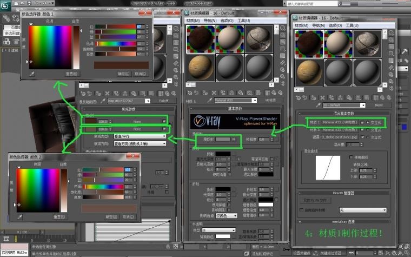Image resolution: width=411 pixels, height=257 pixels.
Task: Toggle Show Map in Viewport in V-Ray editor
Action: [x=258, y=93]
